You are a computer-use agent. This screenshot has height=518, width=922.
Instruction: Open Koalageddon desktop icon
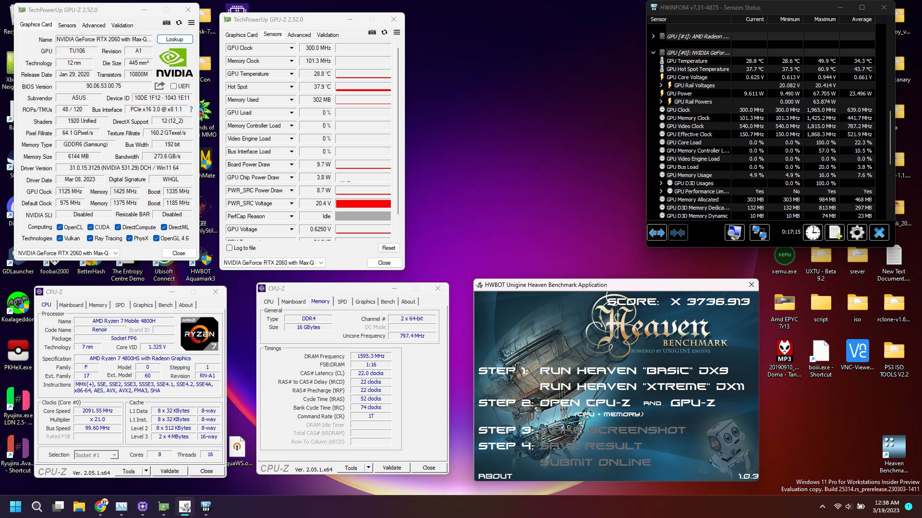click(18, 307)
